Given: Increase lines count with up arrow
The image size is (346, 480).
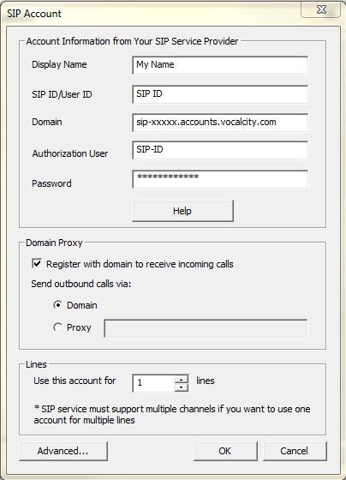Looking at the screenshot, I should click(x=182, y=380).
